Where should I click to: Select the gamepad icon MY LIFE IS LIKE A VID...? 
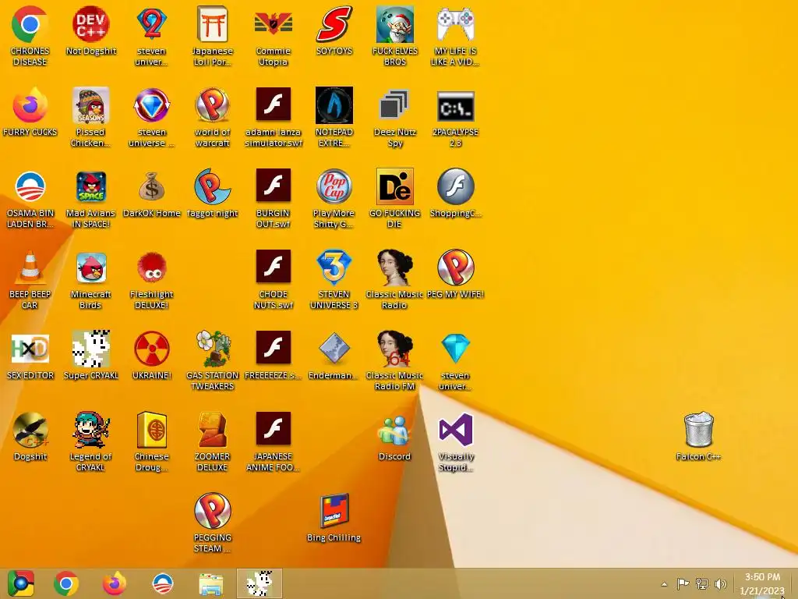click(455, 24)
